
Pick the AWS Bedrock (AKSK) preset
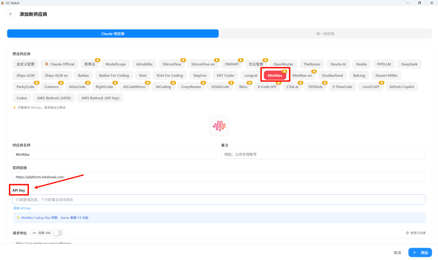(x=54, y=98)
